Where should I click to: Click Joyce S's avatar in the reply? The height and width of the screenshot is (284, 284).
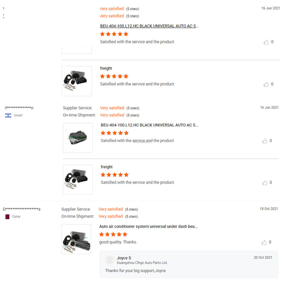tap(110, 260)
